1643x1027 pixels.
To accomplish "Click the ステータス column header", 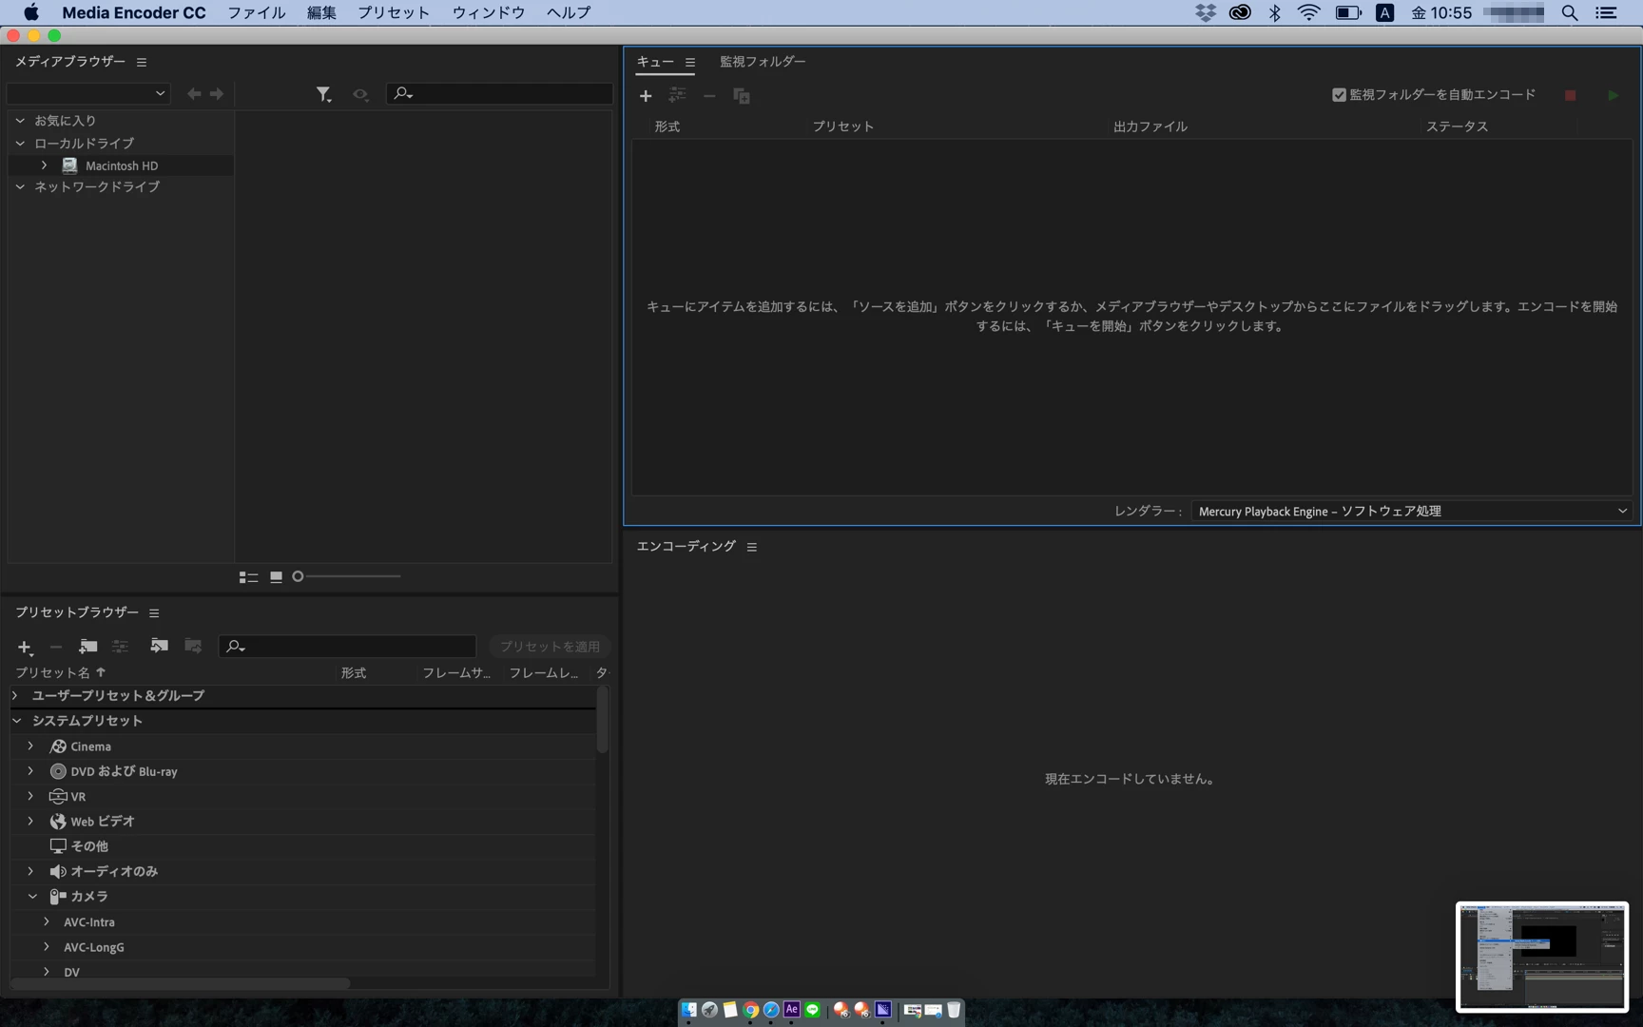I will [1457, 126].
